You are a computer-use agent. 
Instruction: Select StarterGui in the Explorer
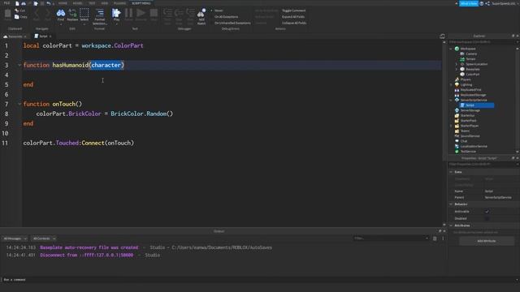click(x=468, y=115)
